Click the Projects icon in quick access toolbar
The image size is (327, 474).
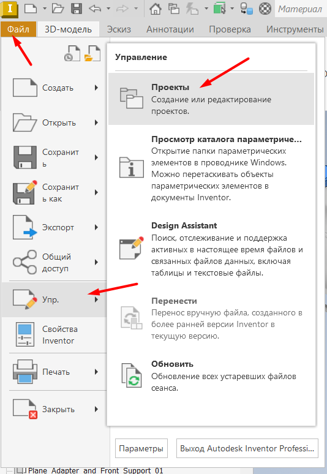174,9
